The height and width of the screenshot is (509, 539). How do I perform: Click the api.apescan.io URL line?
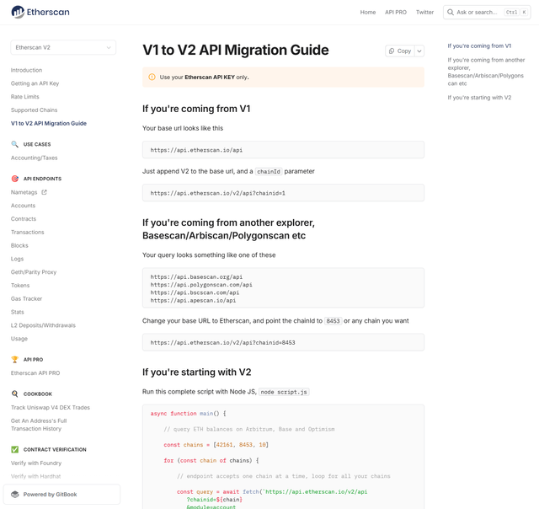[x=193, y=301]
